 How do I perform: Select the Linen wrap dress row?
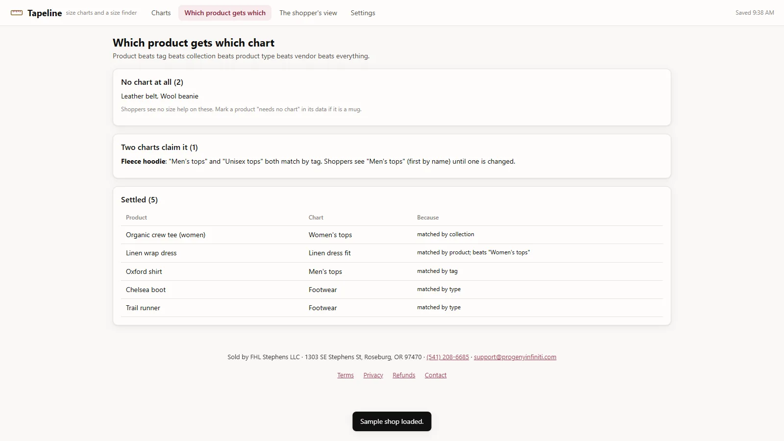click(x=392, y=253)
